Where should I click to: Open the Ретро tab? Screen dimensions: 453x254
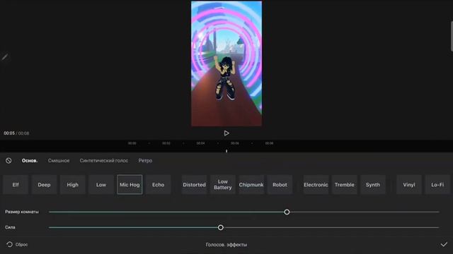pos(145,161)
